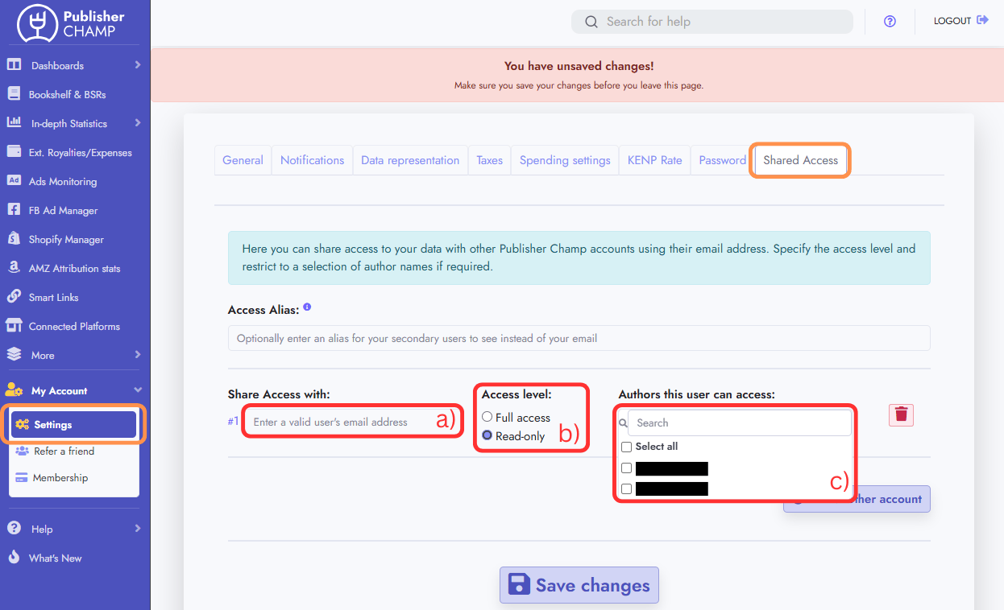The image size is (1004, 610).
Task: Check the second redacted author checkbox
Action: [626, 488]
